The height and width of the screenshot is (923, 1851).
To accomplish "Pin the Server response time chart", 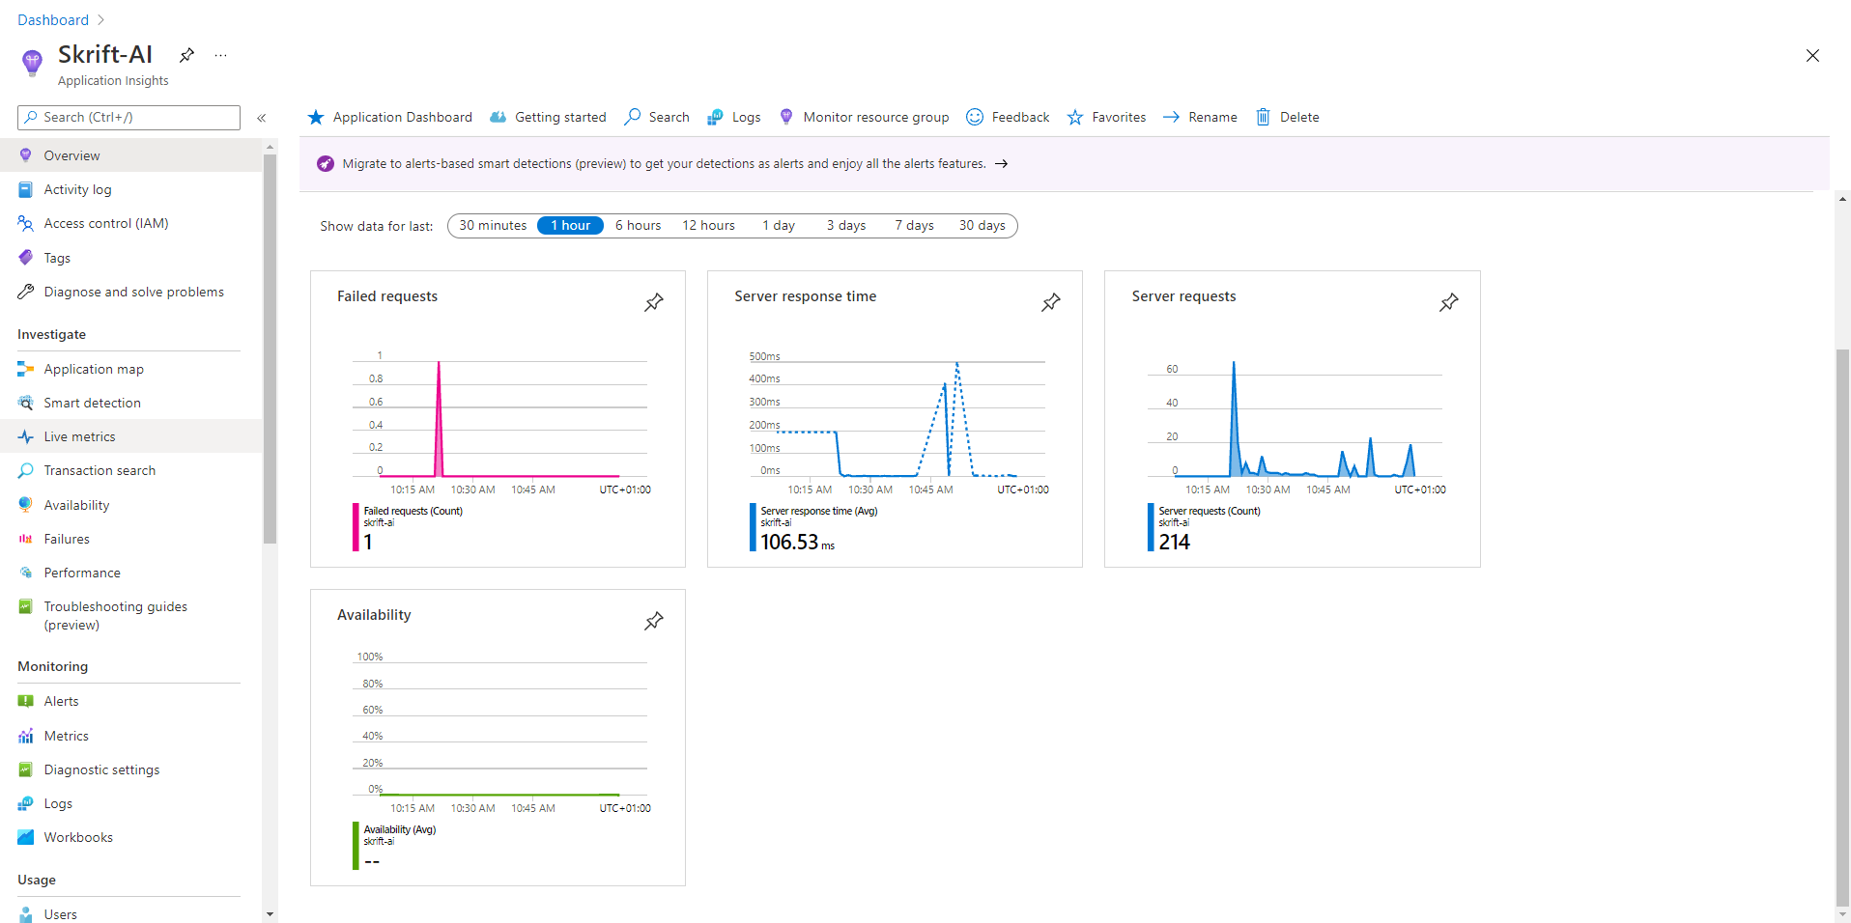I will [x=1051, y=302].
